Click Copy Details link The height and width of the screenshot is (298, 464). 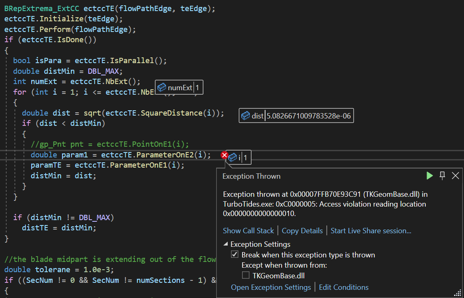(302, 231)
